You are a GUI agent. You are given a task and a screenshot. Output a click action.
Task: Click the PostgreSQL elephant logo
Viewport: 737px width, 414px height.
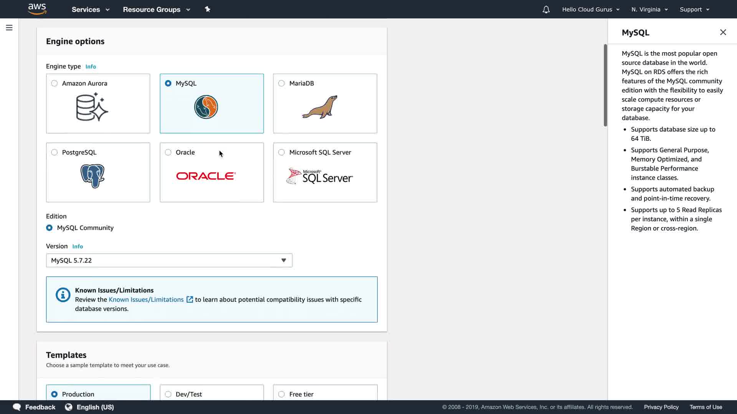(93, 176)
